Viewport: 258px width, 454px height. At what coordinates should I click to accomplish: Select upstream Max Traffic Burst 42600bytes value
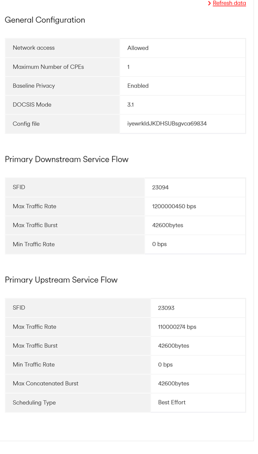tap(173, 345)
